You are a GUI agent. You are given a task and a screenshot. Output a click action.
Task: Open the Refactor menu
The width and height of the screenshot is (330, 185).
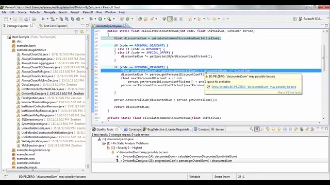35,12
